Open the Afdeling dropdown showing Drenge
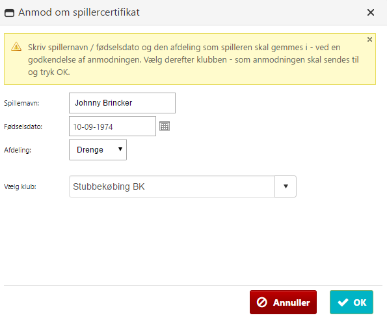 coord(98,150)
